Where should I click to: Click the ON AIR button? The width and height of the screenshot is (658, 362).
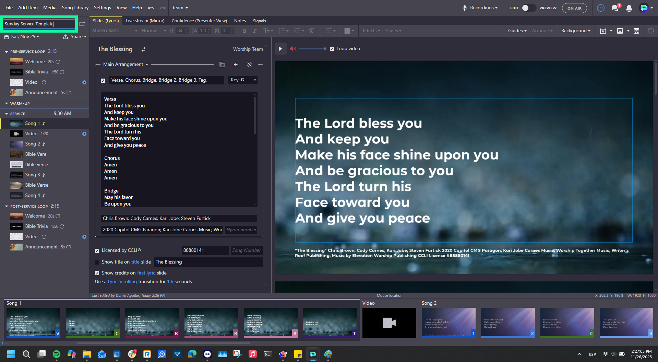pos(574,8)
